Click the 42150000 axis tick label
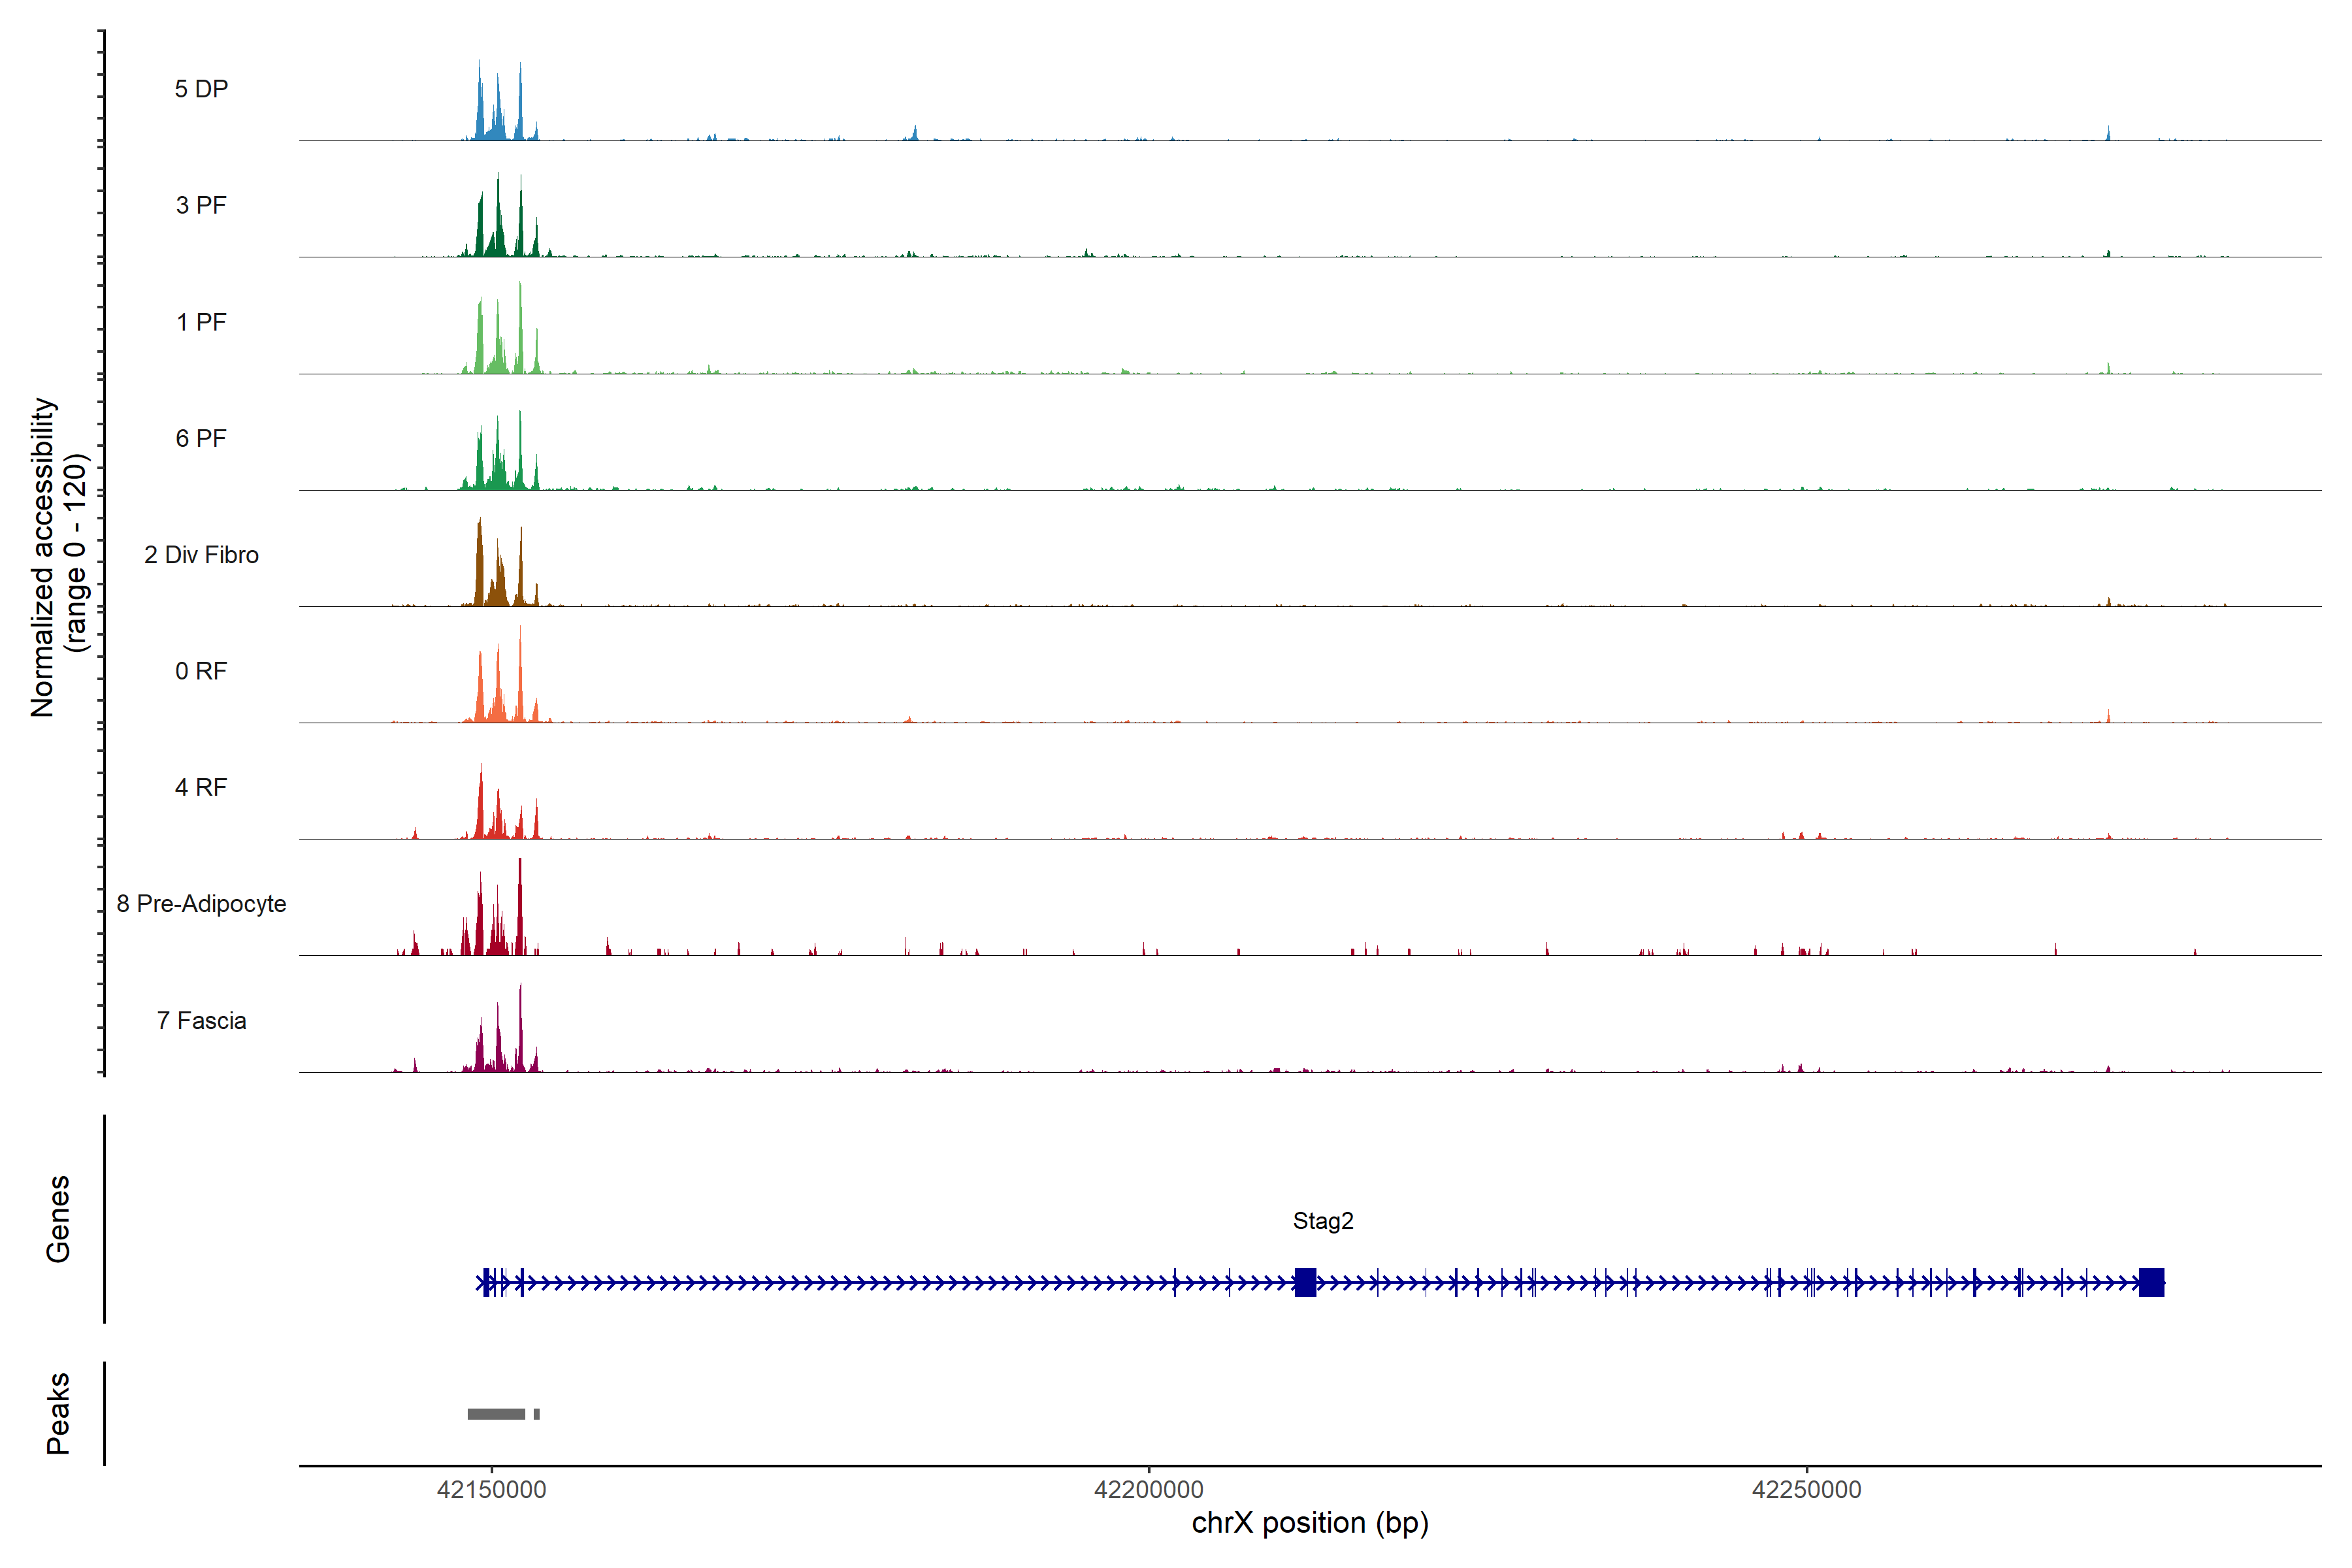Screen dimensions: 2352x1568 [x=491, y=1489]
